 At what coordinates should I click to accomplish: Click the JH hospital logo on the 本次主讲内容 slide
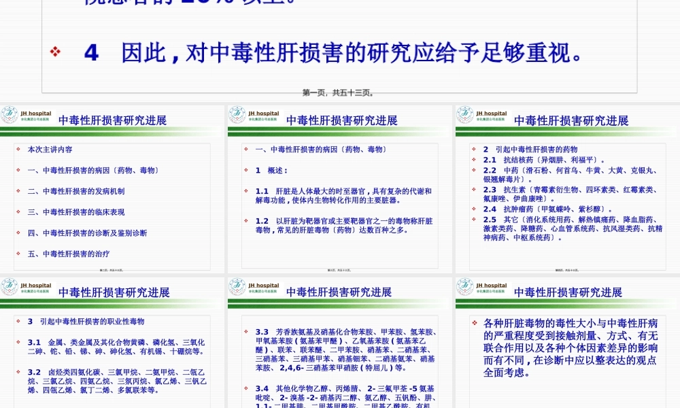coord(10,116)
